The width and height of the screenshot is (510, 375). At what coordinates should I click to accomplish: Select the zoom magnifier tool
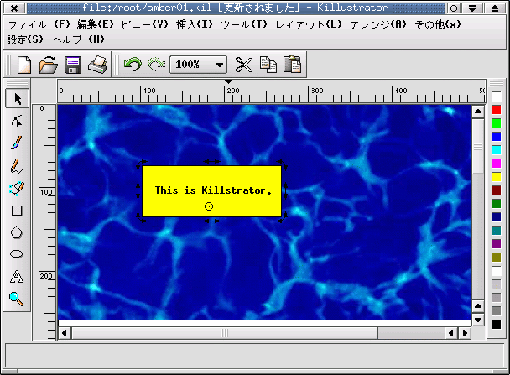click(x=16, y=299)
